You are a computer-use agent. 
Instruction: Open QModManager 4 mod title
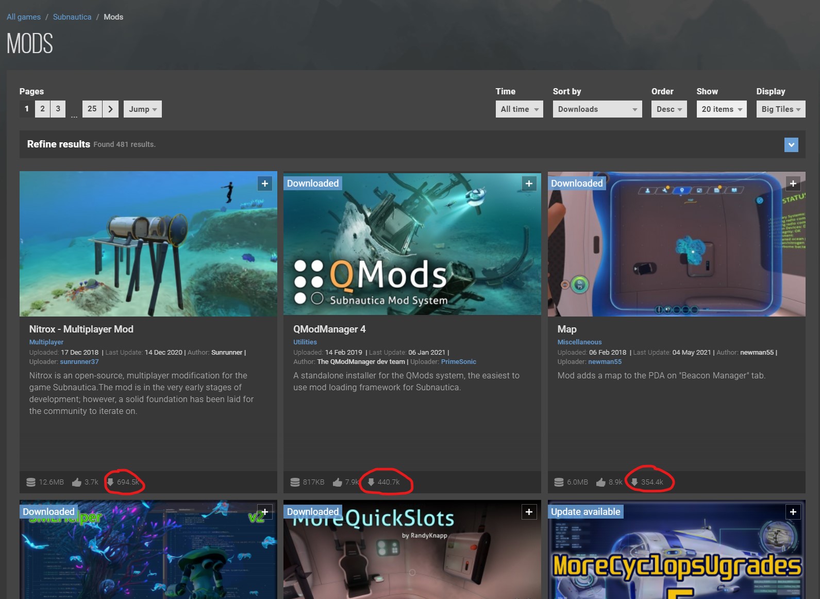point(329,329)
